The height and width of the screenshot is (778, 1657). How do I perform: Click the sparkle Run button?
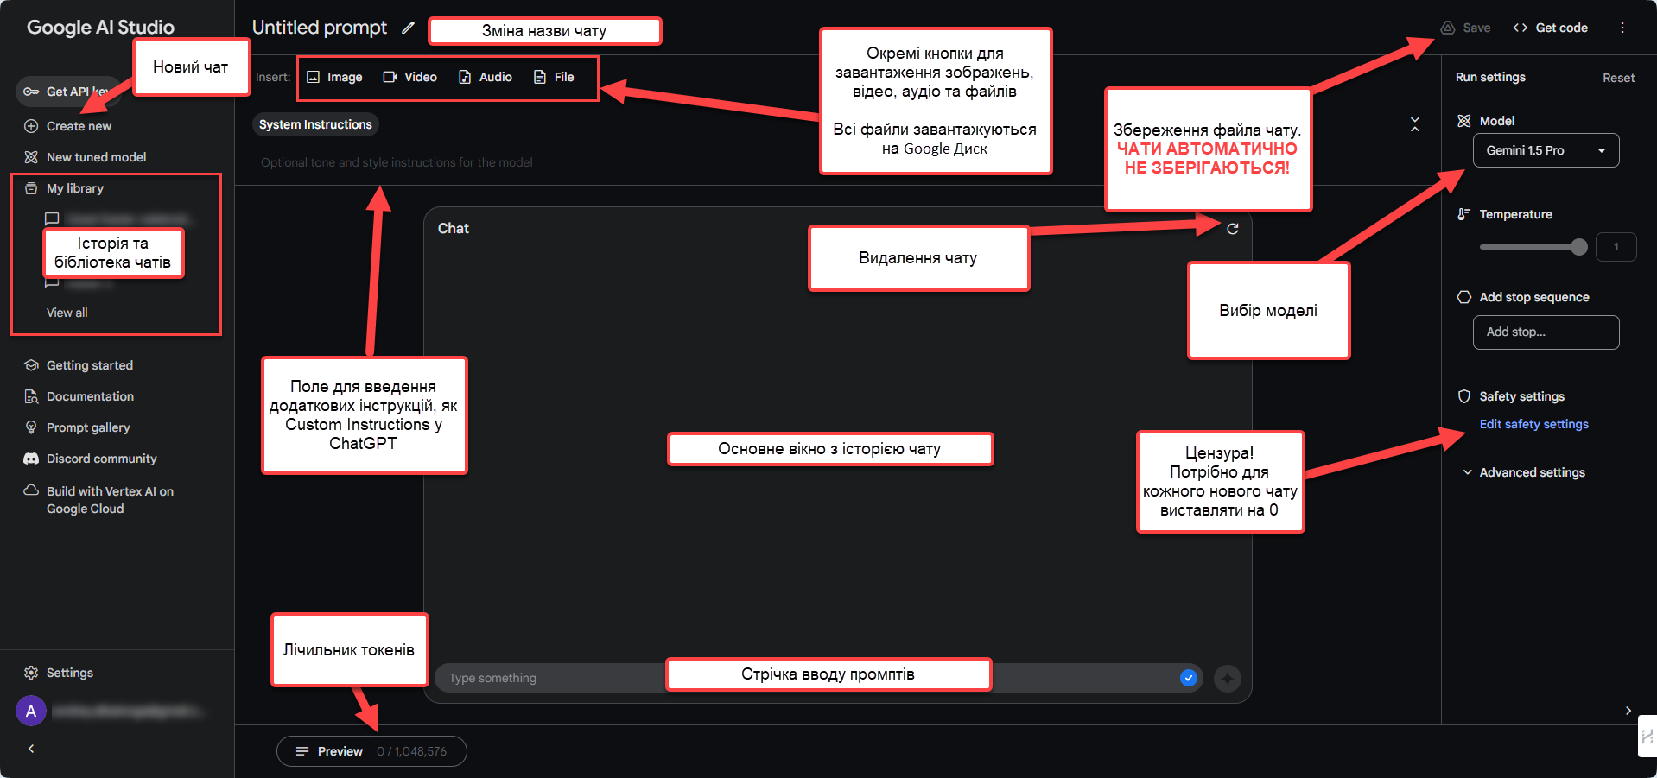(x=1227, y=679)
